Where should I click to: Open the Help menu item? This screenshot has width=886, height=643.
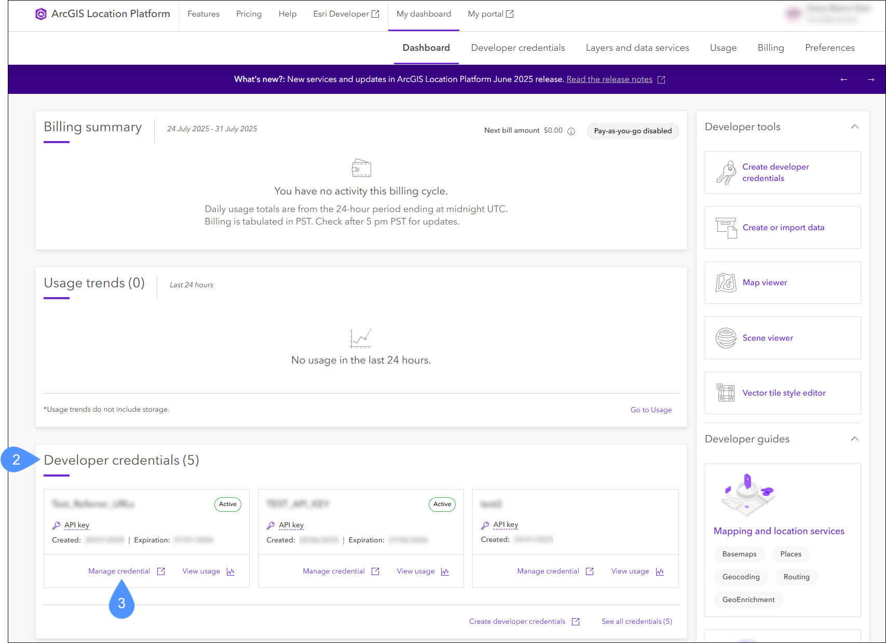(x=288, y=14)
